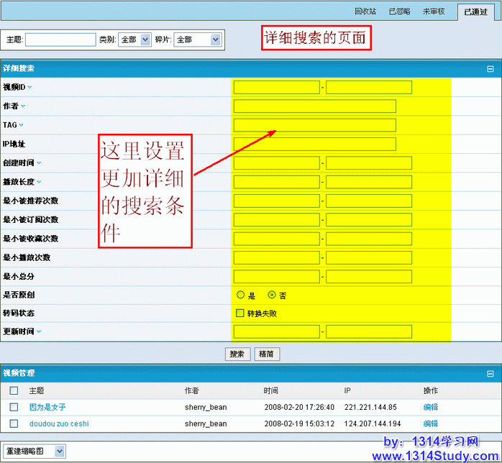Screen dimensions: 502x463
Task: Collapse the 详细搜索 panel with minus icon
Action: point(490,69)
